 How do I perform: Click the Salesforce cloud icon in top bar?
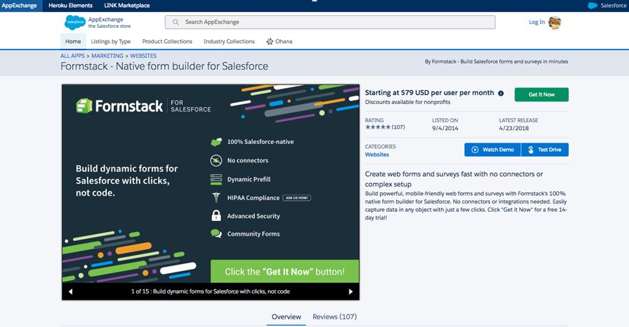pos(592,6)
